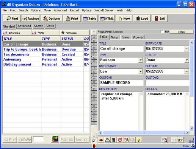Screen dimensions: 196x149
Task: Click the padlock icon in the status bar
Action: click(193, 146)
